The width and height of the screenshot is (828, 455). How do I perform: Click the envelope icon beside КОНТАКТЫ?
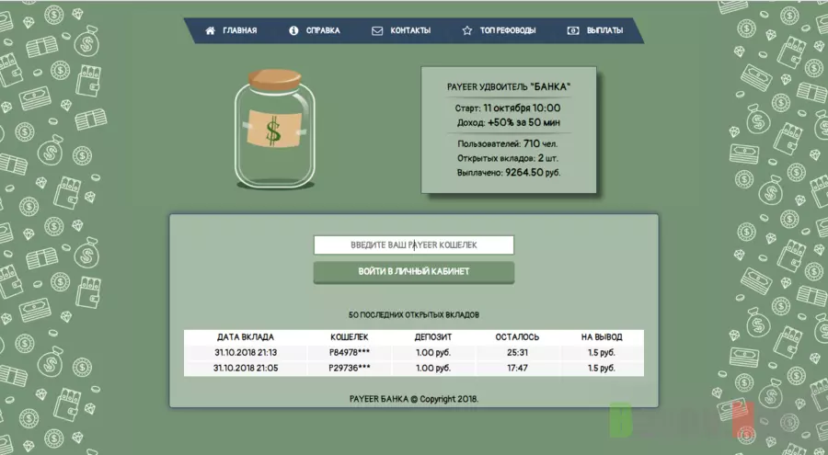point(377,30)
